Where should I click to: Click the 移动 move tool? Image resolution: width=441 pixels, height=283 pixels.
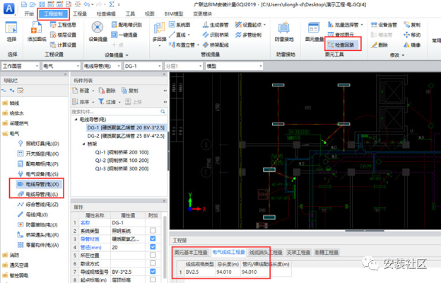point(412,35)
